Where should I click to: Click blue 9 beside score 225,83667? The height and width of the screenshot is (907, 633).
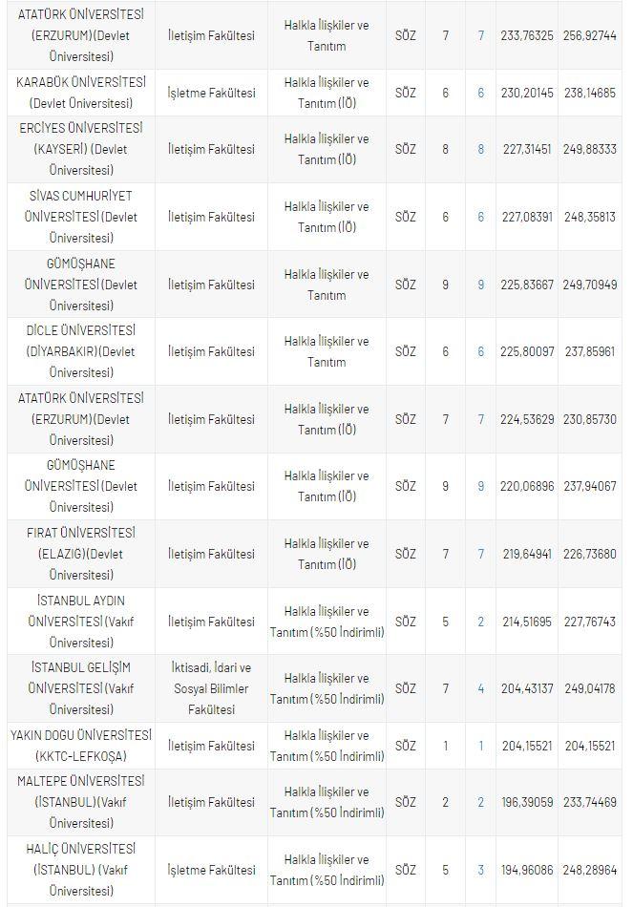click(x=481, y=285)
